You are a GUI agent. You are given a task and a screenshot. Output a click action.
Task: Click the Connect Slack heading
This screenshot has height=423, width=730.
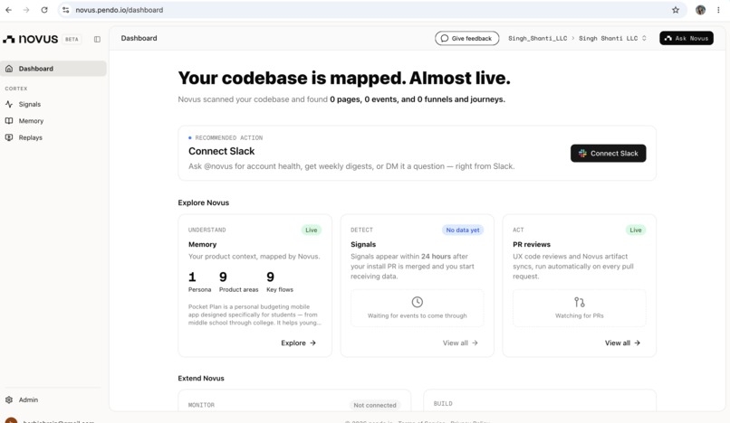point(222,151)
